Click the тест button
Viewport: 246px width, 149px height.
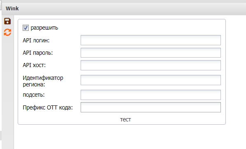(125, 119)
